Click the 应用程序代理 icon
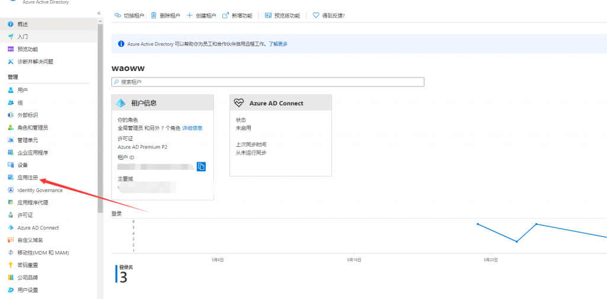The image size is (607, 299). [11, 202]
